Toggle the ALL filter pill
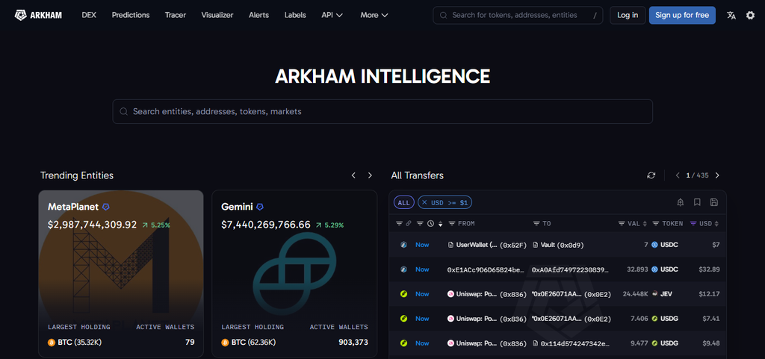Screen dimensions: 765x359 click(404, 202)
